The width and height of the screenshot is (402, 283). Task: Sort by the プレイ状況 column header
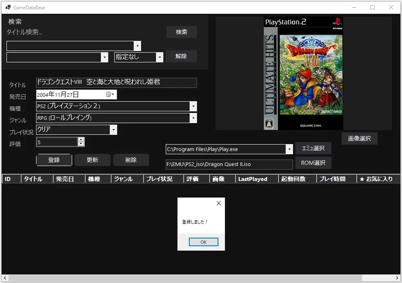click(164, 179)
